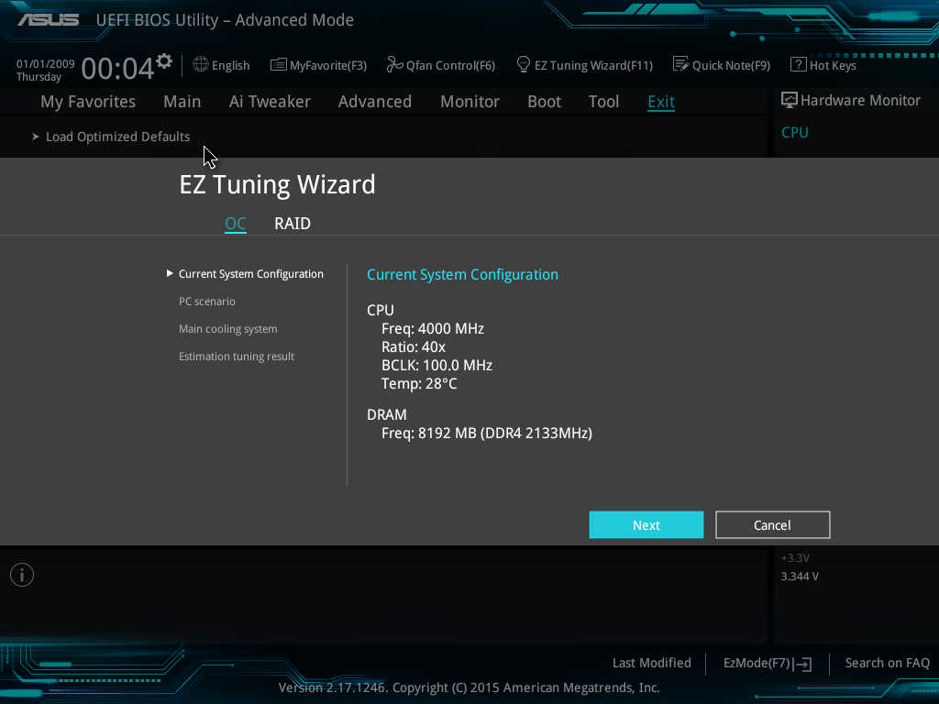The image size is (939, 704).
Task: Expand Load Optimized Defaults arrow
Action: point(36,137)
